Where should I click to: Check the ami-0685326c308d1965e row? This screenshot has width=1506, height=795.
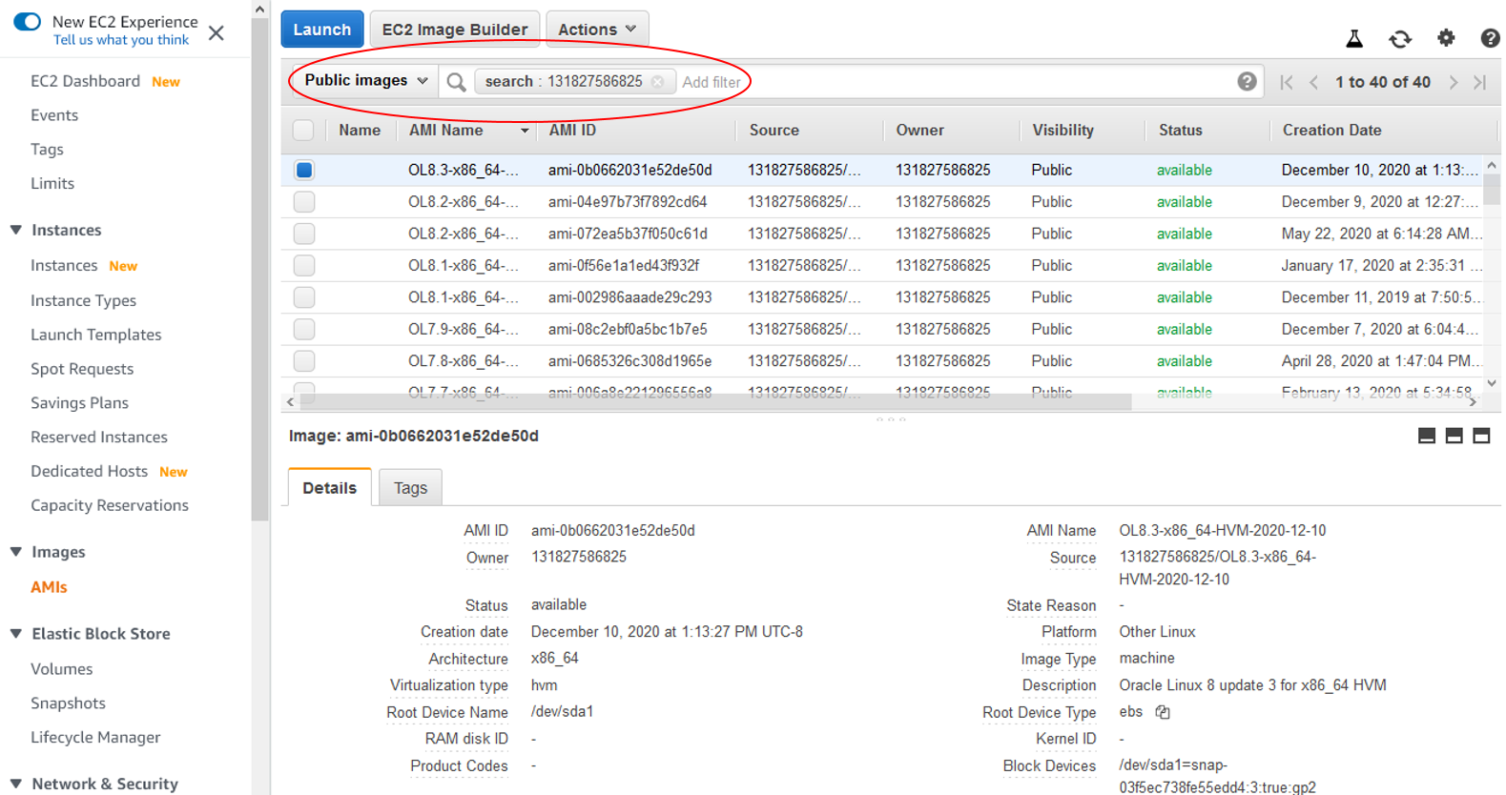pyautogui.click(x=304, y=361)
